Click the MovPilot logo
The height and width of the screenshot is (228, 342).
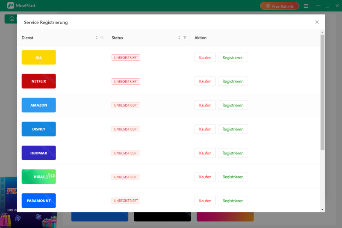pos(21,6)
